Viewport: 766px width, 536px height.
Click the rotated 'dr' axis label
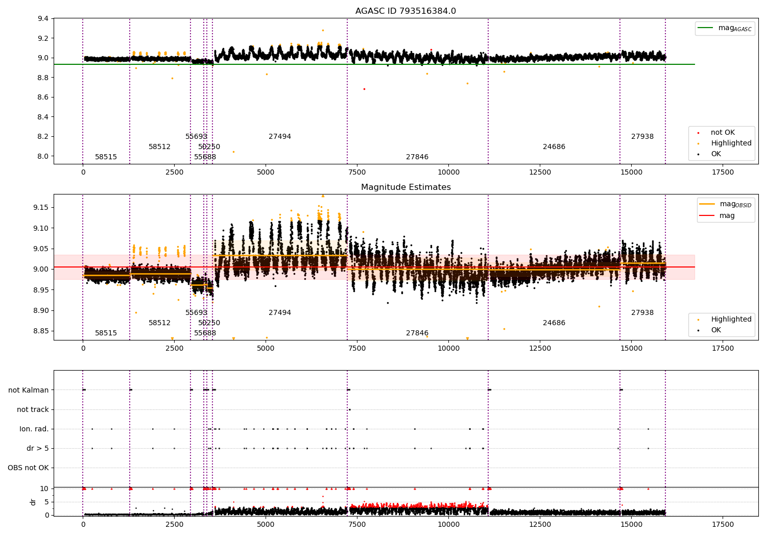[x=33, y=502]
